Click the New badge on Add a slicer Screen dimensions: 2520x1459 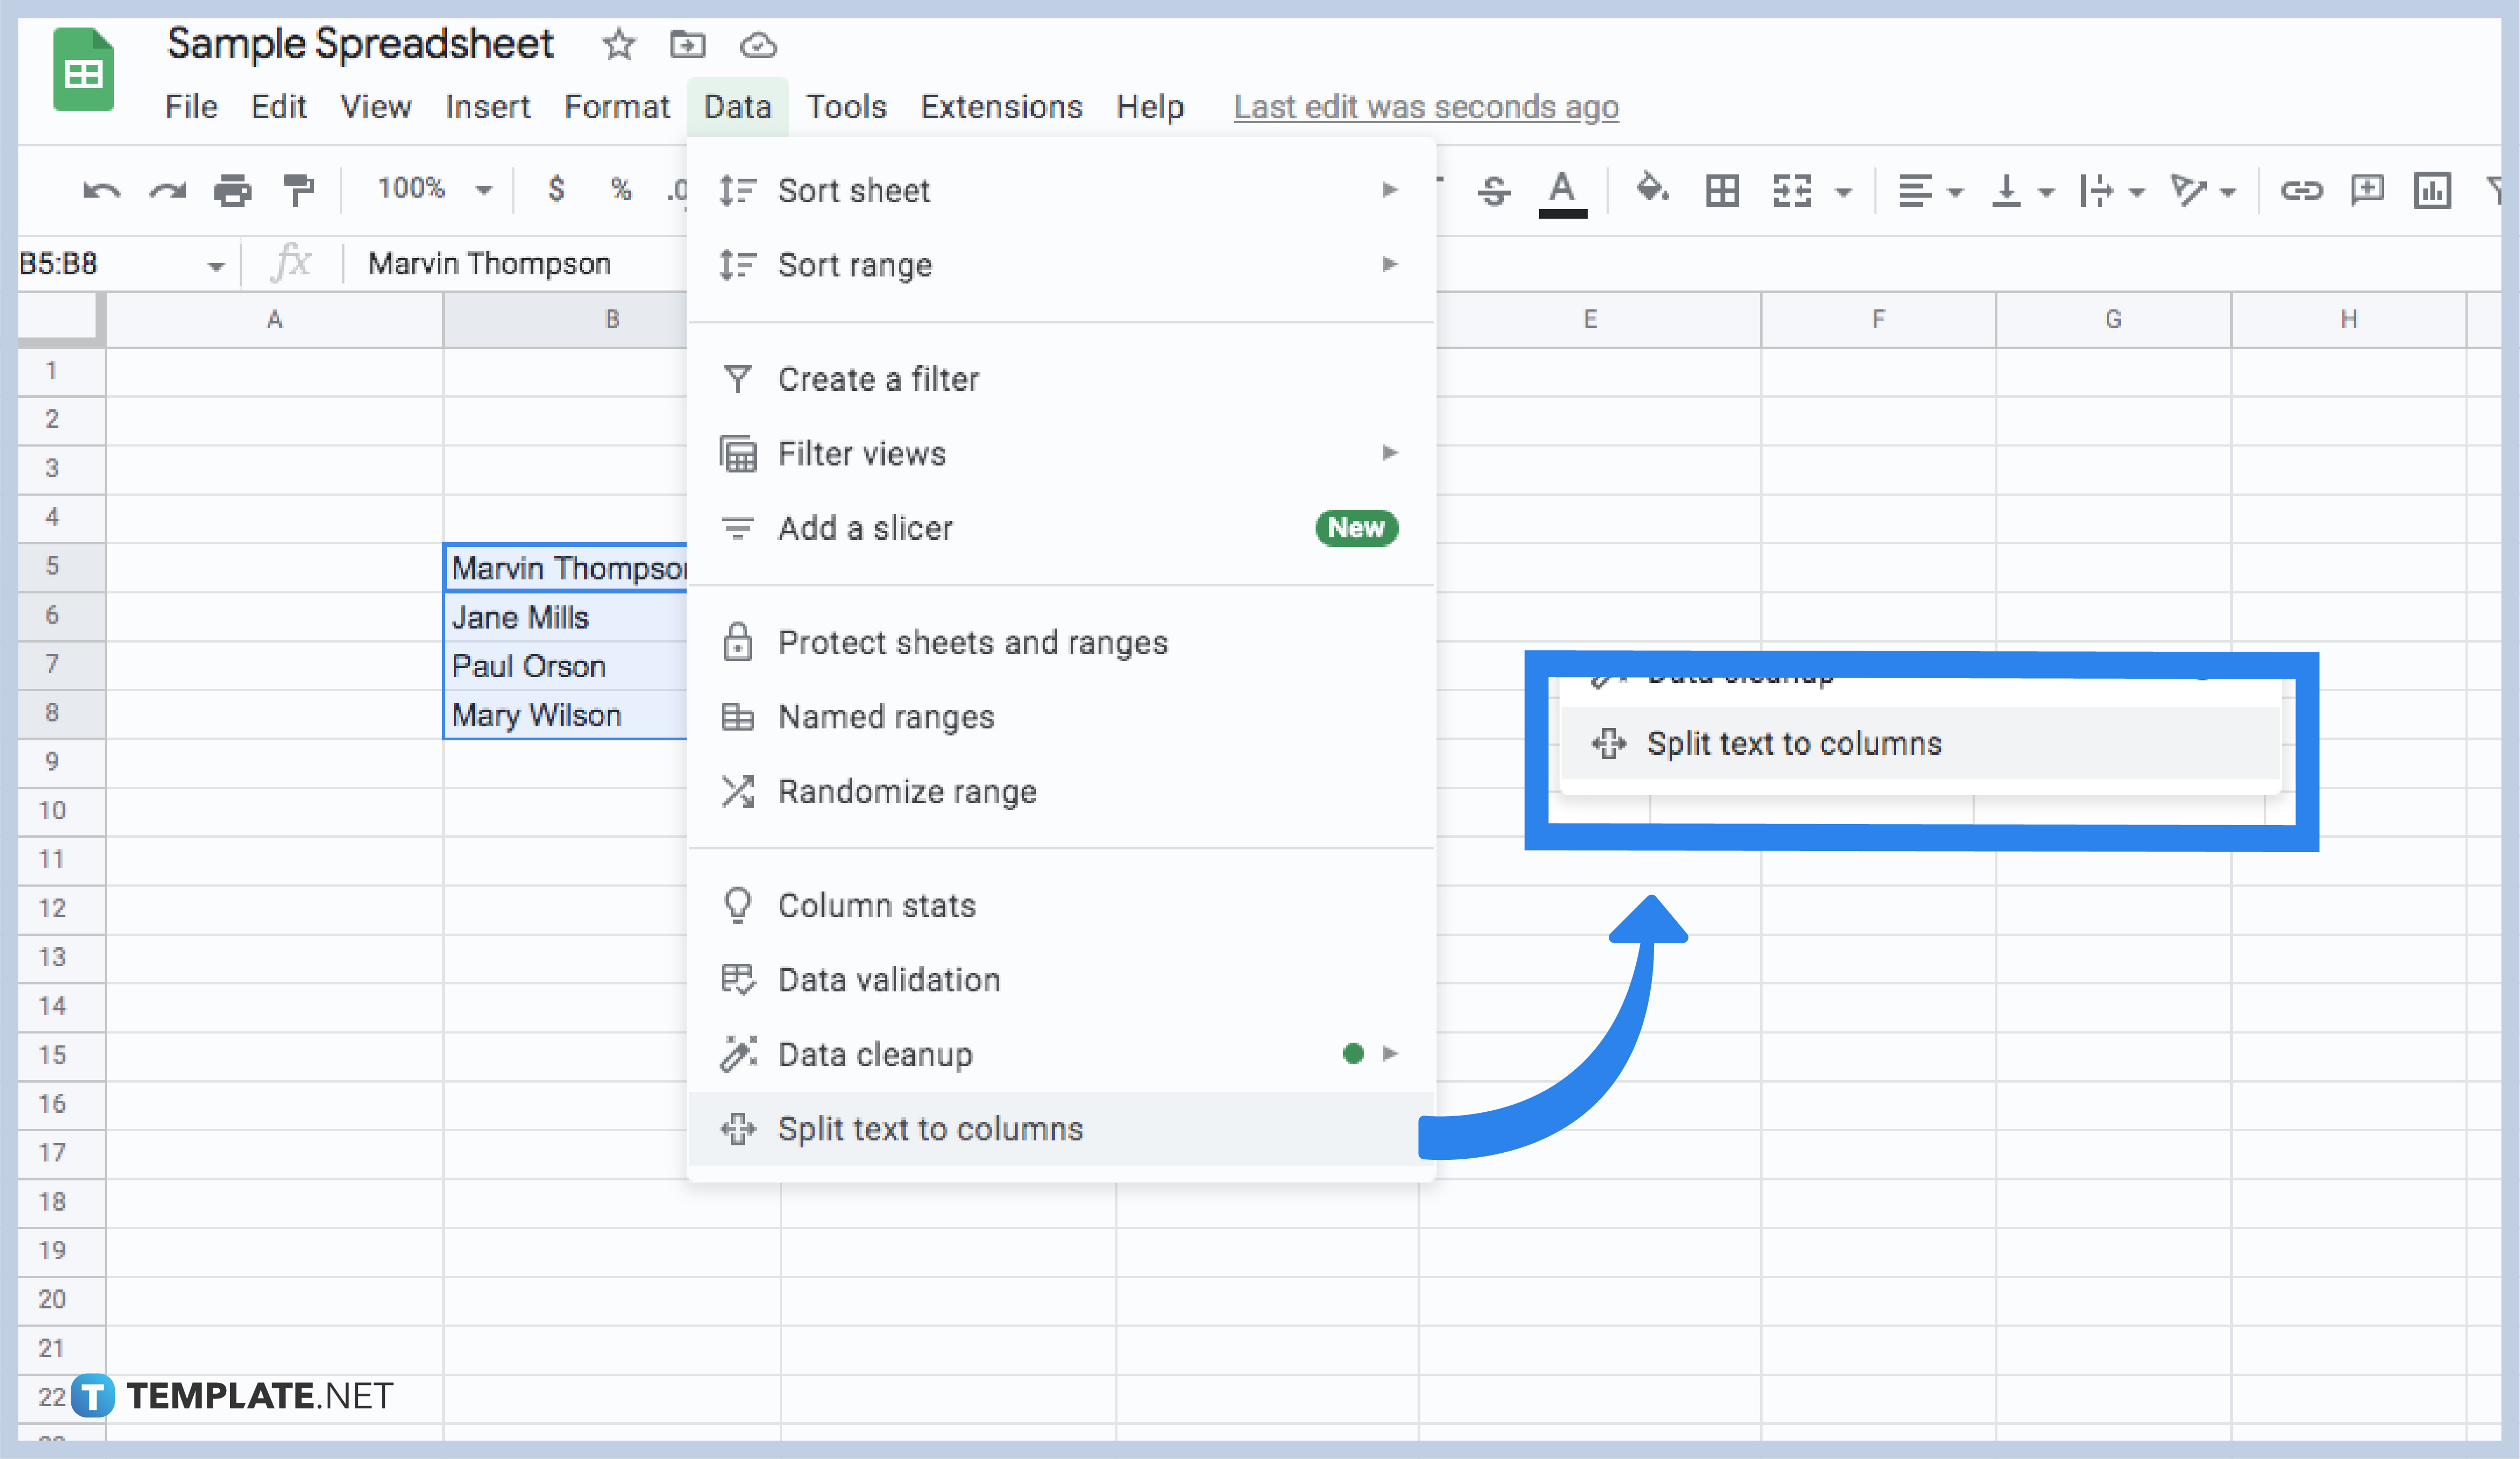(x=1359, y=528)
